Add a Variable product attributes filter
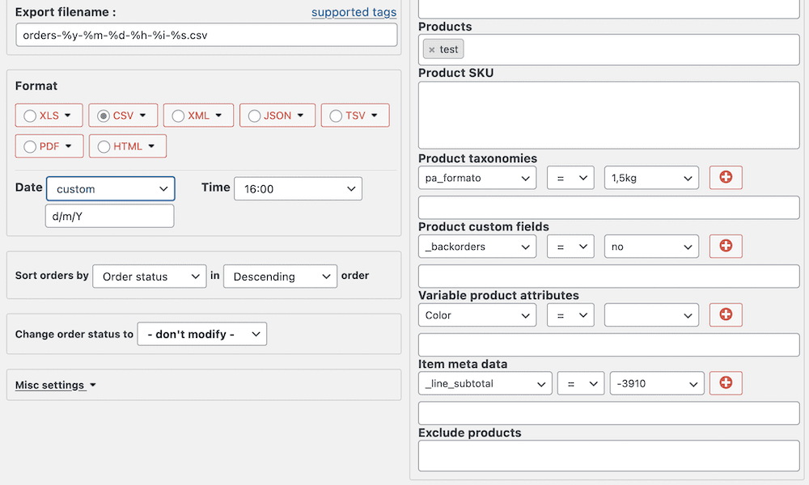Viewport: 809px width, 485px height. pyautogui.click(x=725, y=314)
